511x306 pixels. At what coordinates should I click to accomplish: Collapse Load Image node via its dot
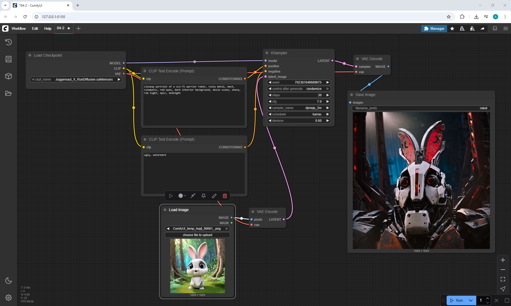pyautogui.click(x=165, y=210)
